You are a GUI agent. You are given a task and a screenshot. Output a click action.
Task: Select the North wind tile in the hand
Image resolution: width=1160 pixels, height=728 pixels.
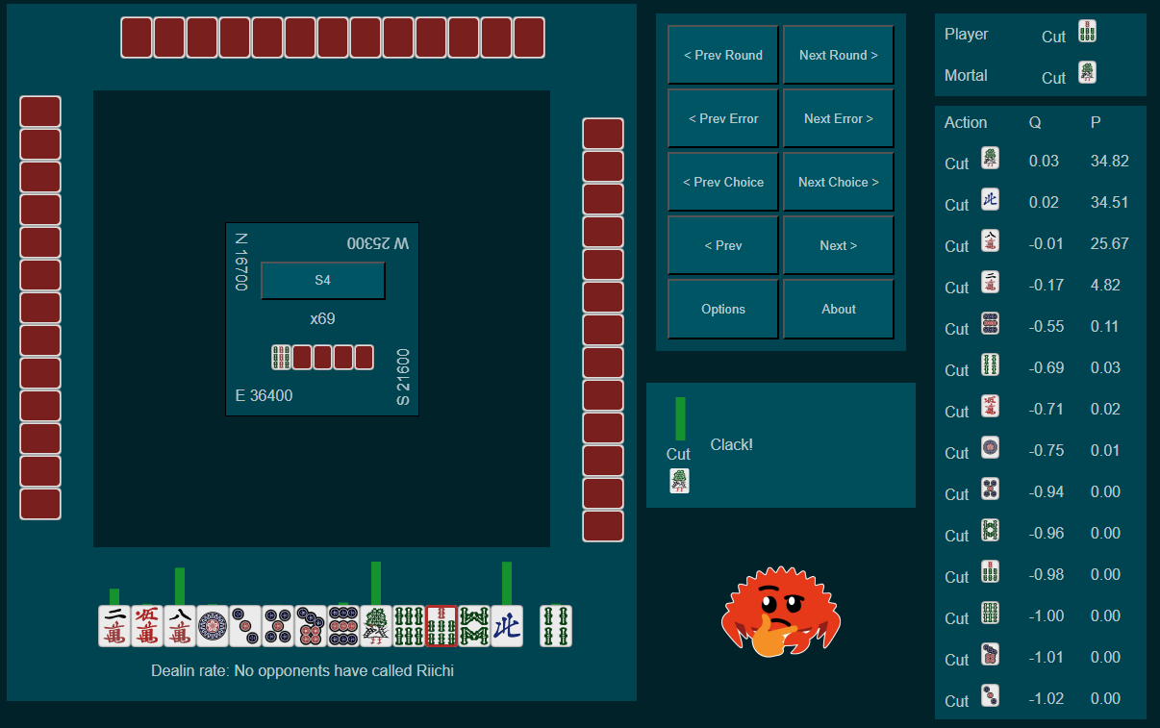click(x=507, y=626)
